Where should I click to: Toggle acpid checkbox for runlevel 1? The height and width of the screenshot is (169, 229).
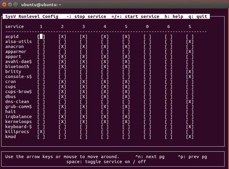click(41, 37)
